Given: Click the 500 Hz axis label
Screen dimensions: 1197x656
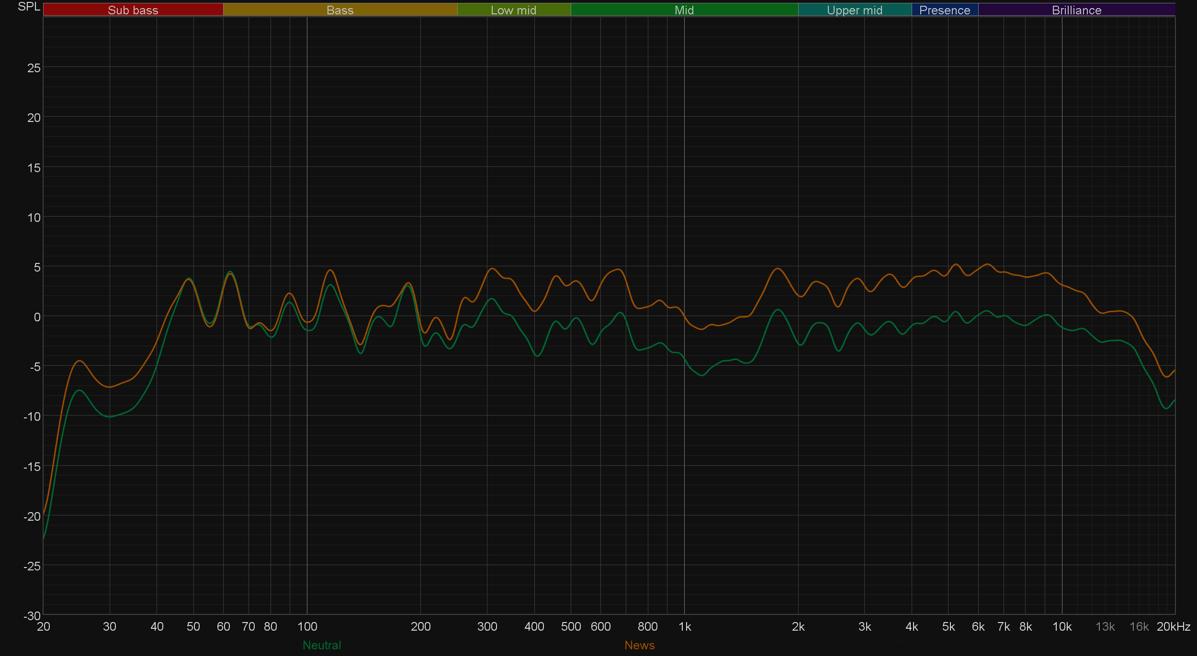Looking at the screenshot, I should (x=571, y=626).
